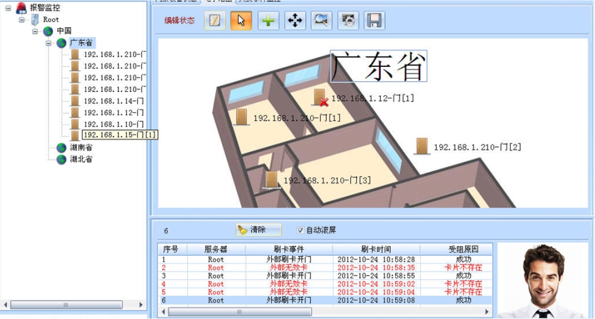Select event row 1 at 10:58:28

(x=325, y=260)
